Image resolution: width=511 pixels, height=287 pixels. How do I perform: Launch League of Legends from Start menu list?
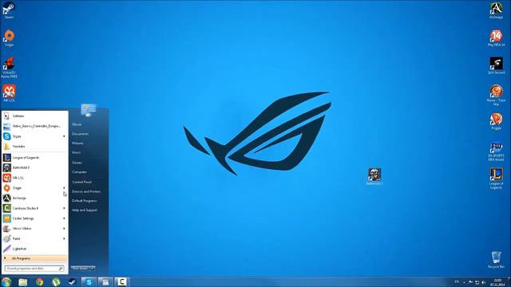35,158
